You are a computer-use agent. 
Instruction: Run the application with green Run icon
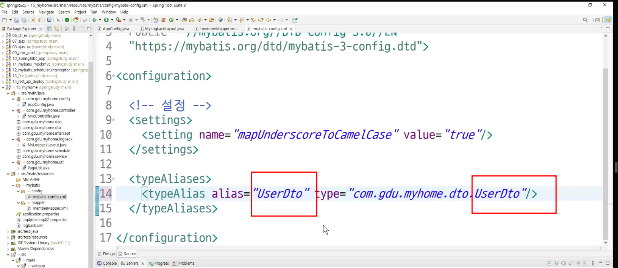coord(106,20)
